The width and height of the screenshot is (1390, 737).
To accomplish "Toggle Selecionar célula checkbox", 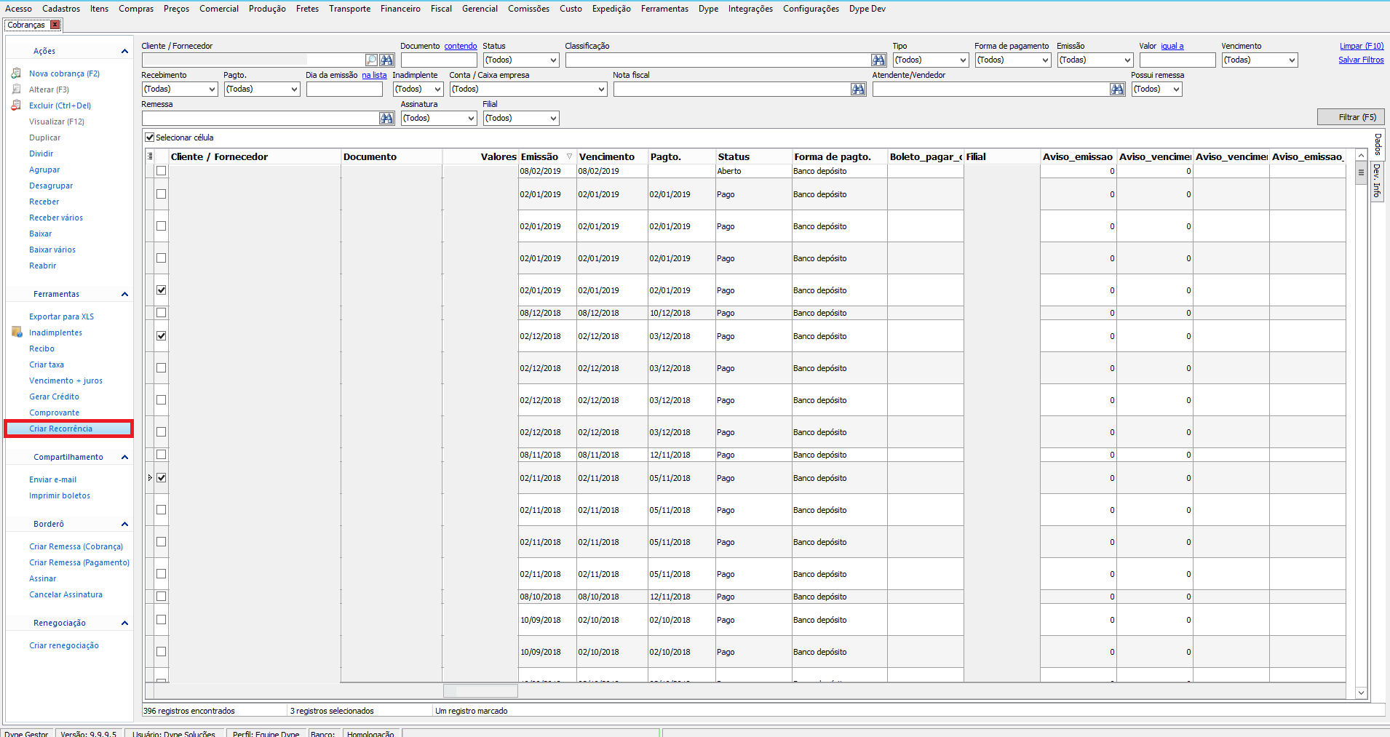I will pyautogui.click(x=150, y=138).
